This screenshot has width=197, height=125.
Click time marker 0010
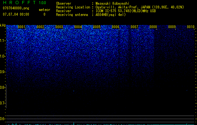pos(191,27)
